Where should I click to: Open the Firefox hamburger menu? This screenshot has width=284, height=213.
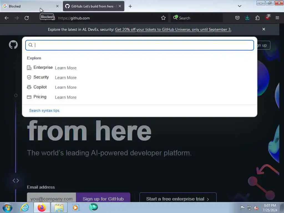(277, 18)
